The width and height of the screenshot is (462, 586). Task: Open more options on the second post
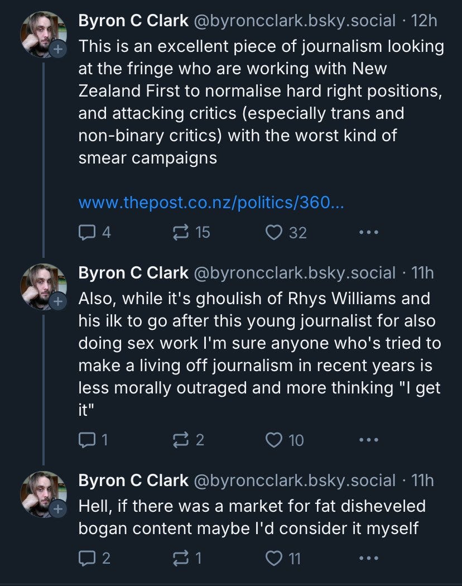tap(369, 440)
